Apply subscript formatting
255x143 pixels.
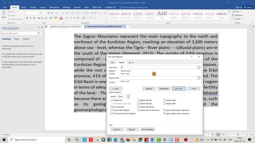pyautogui.click(x=43, y=18)
